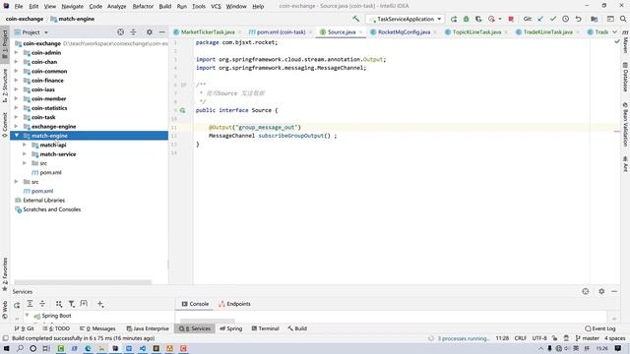
Task: Stop the running application with red square
Action: (511, 19)
